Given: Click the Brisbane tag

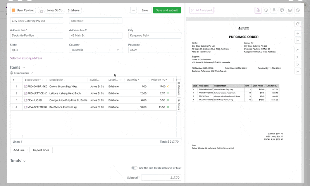Looking at the screenshot, I should [74, 10].
